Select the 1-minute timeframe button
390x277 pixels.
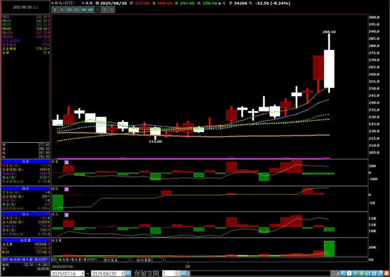55,10
